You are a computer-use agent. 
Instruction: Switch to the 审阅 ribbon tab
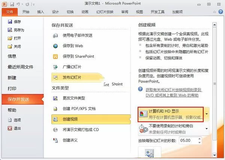pos(125,12)
